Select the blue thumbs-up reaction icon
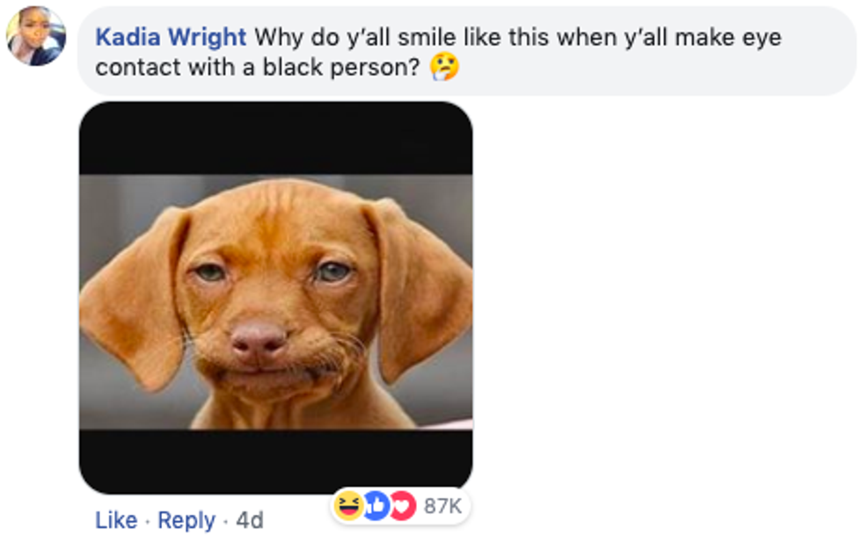 click(x=376, y=505)
